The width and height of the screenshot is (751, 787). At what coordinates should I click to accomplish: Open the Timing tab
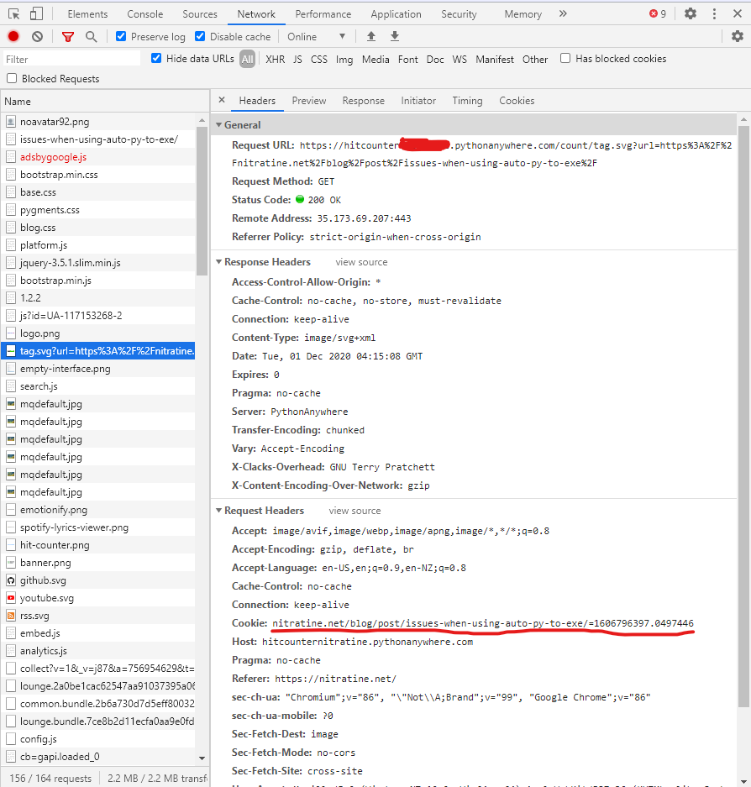tap(467, 101)
